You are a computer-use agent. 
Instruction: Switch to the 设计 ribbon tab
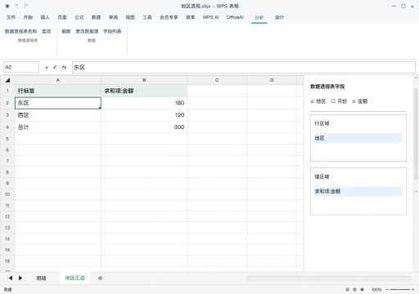(279, 17)
